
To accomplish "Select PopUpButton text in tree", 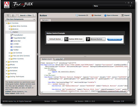I will tap(18, 35).
